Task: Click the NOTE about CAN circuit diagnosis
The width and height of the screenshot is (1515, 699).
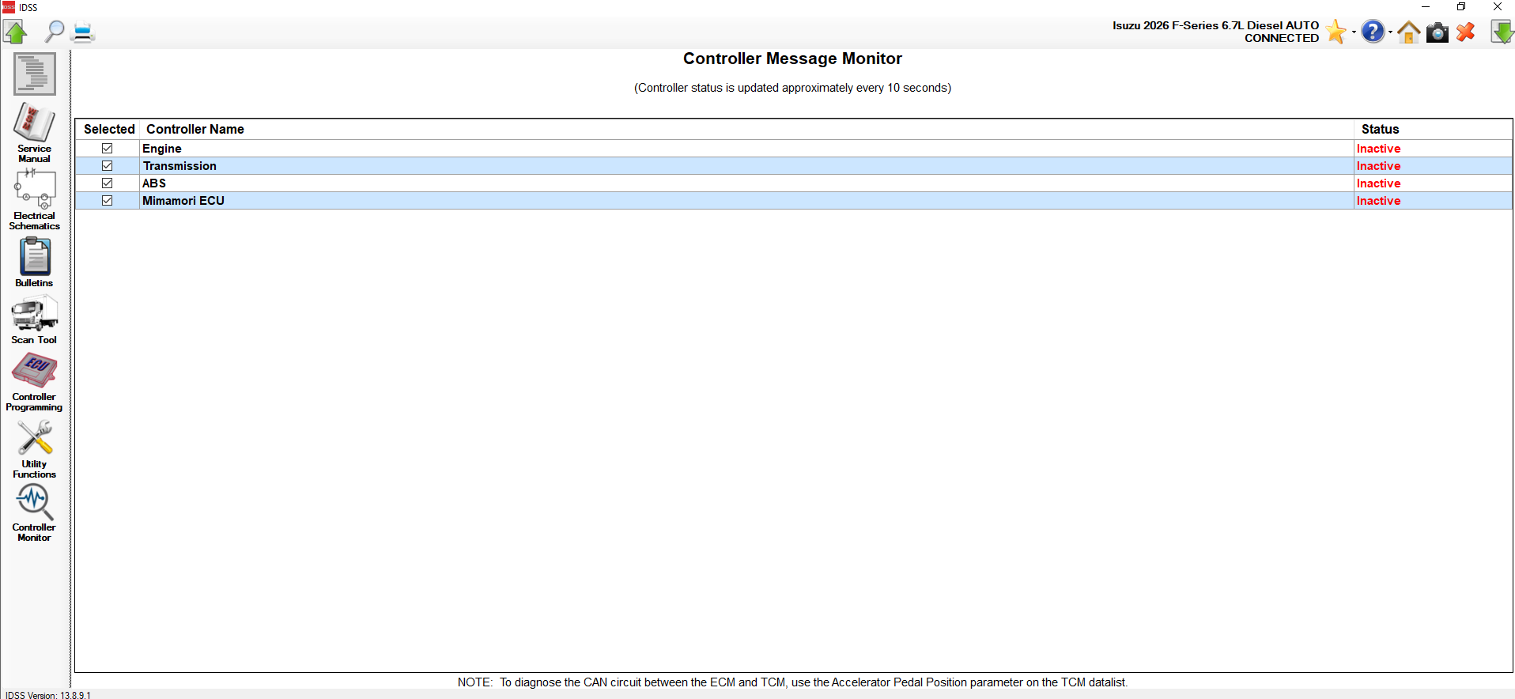Action: point(792,682)
